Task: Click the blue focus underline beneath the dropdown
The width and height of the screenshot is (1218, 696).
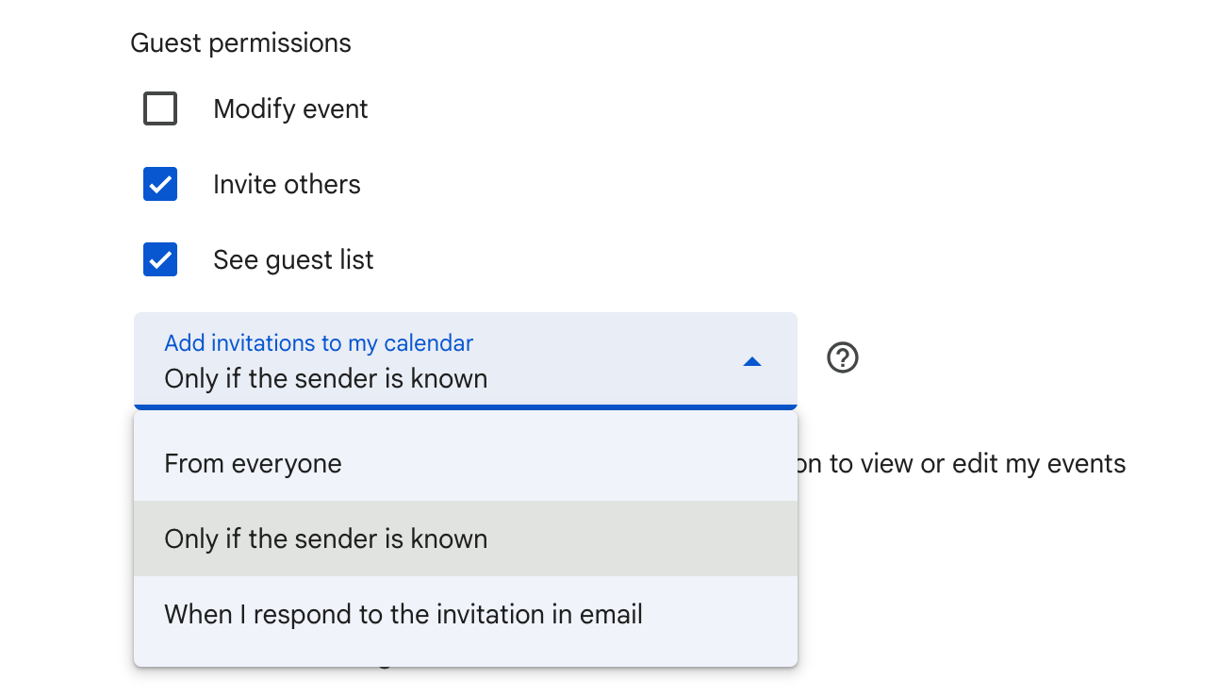Action: [465, 407]
